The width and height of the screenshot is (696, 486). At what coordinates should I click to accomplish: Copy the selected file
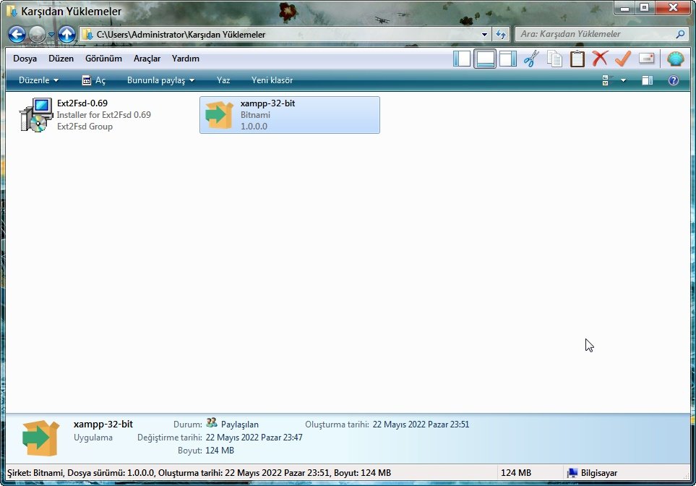tap(554, 59)
